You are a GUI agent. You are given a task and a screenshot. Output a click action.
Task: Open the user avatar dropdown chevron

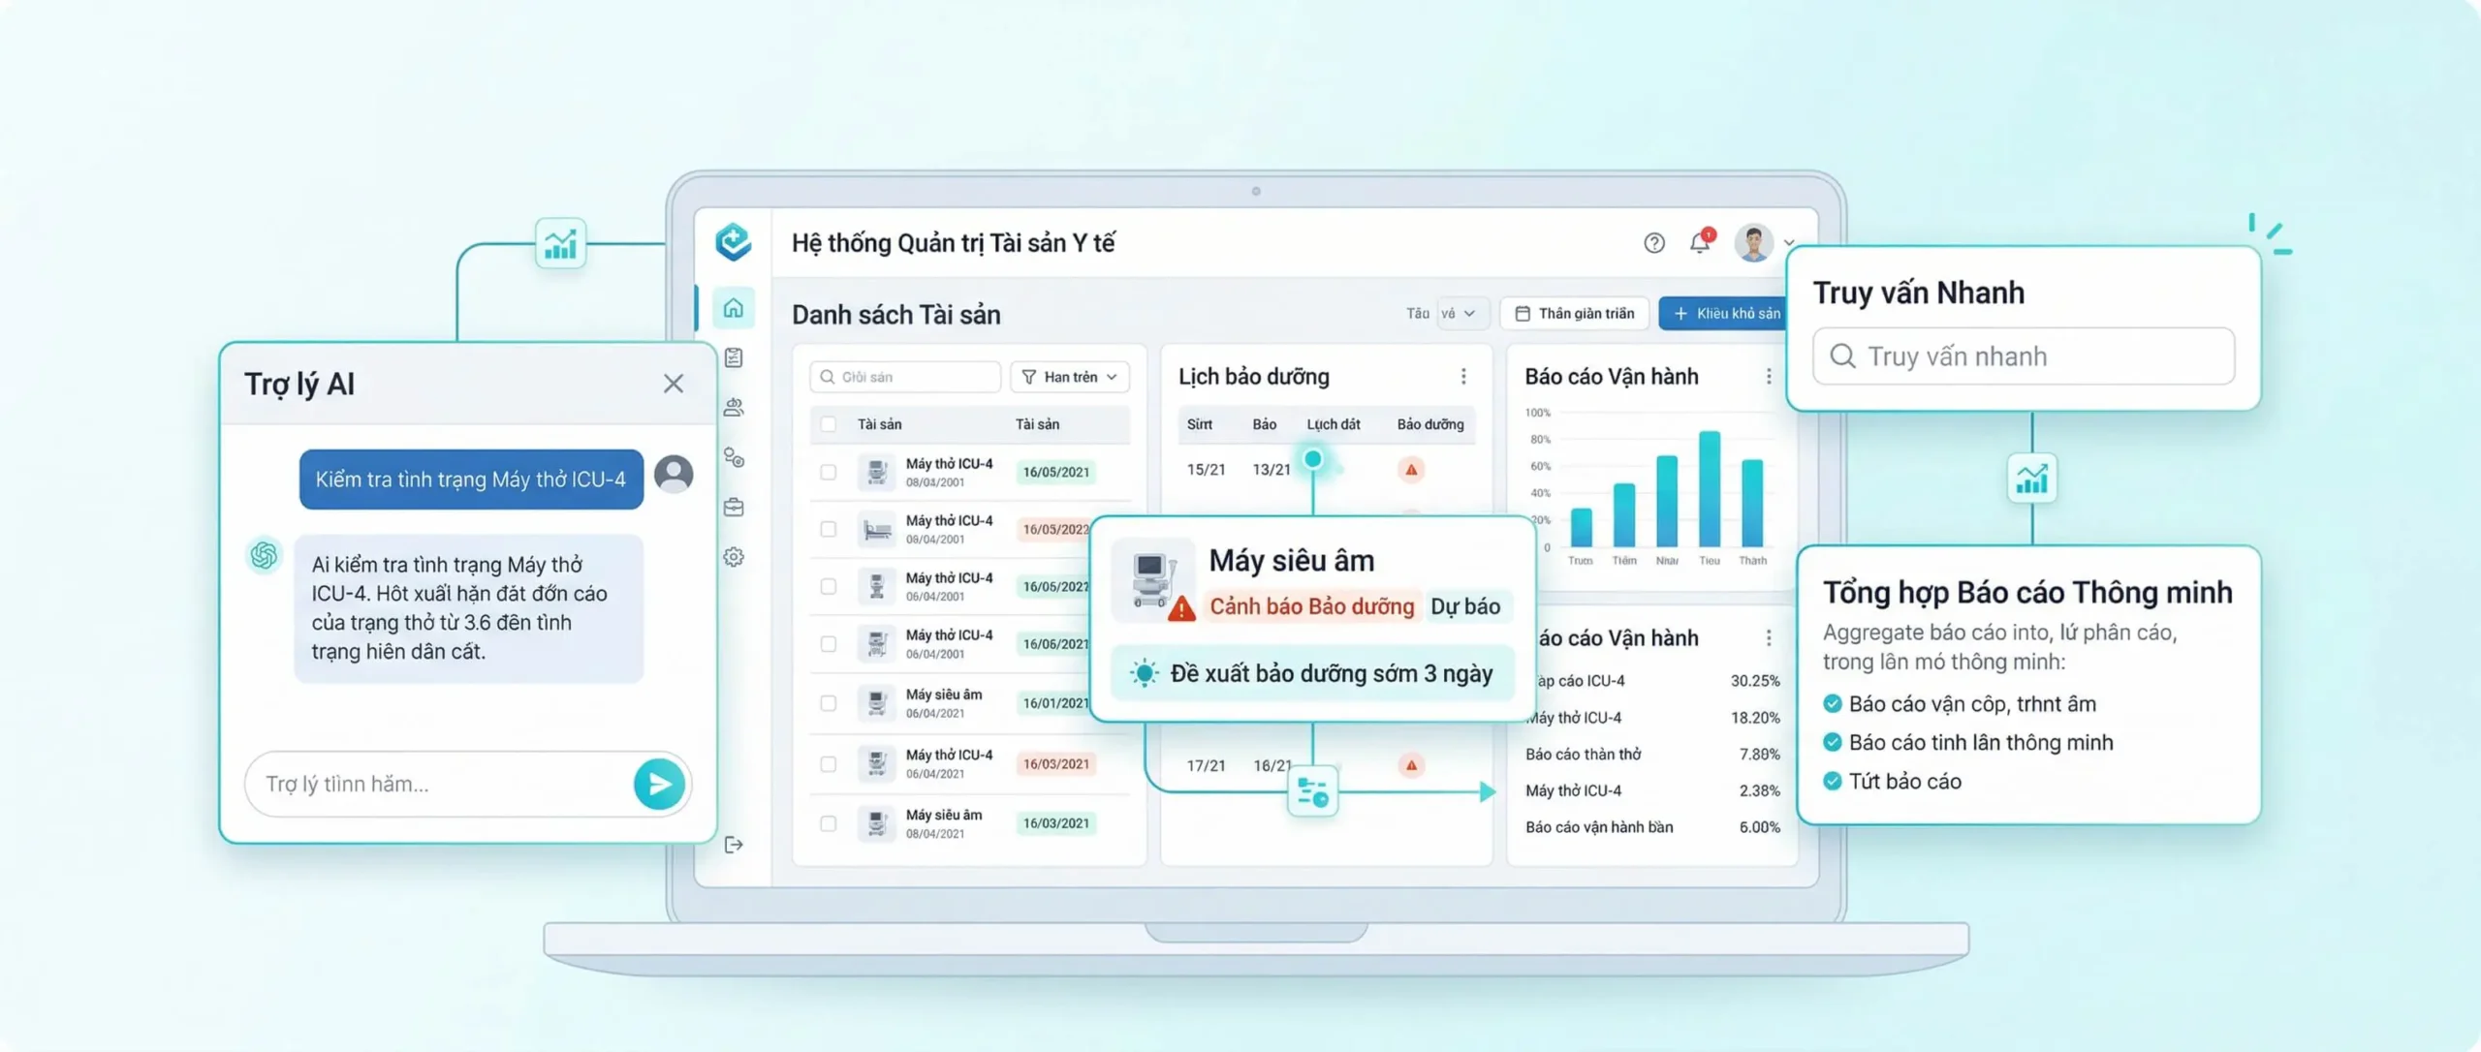pyautogui.click(x=1789, y=243)
